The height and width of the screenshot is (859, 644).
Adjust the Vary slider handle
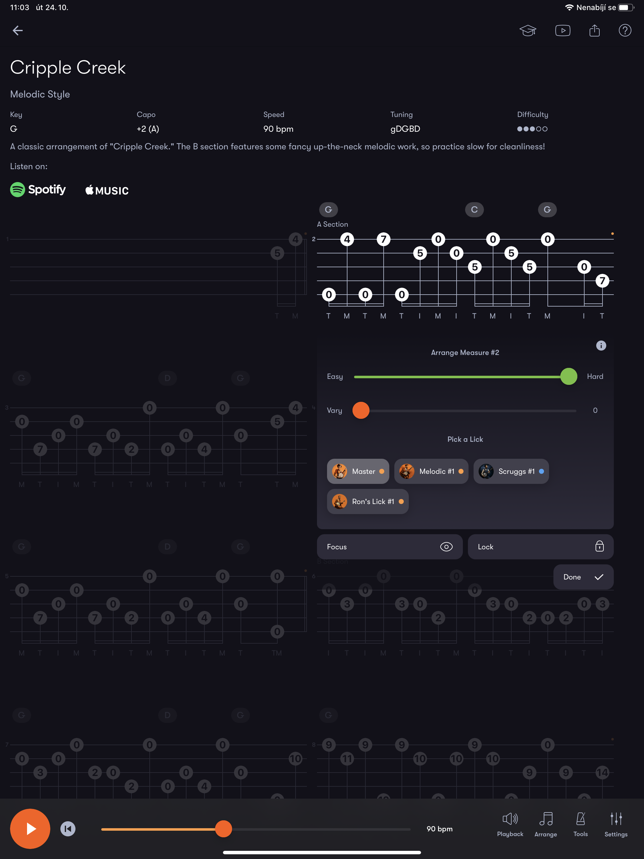tap(361, 410)
